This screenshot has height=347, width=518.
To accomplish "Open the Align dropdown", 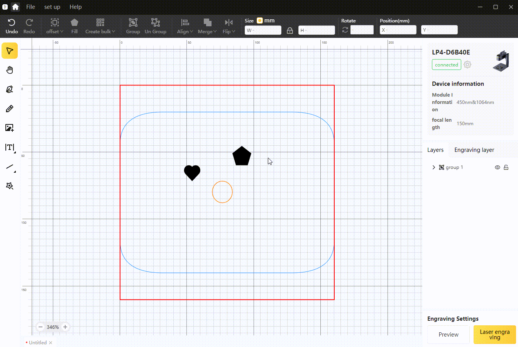I will point(185,26).
